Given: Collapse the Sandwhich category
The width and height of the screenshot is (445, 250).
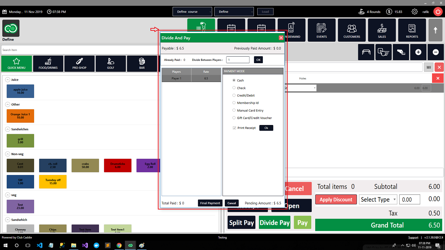Looking at the screenshot, I should click(8, 220).
